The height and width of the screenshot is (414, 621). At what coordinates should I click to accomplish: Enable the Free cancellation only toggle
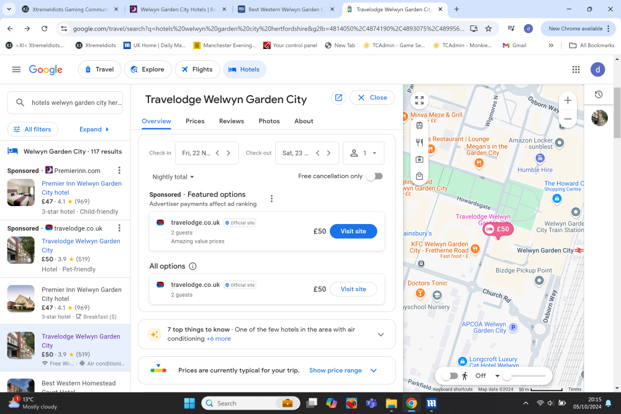pos(374,176)
